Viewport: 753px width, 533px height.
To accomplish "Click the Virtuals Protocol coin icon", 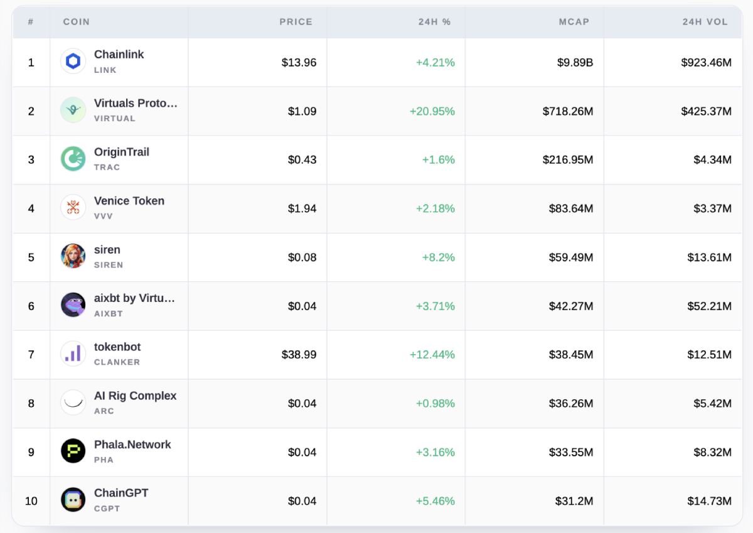I will click(73, 110).
